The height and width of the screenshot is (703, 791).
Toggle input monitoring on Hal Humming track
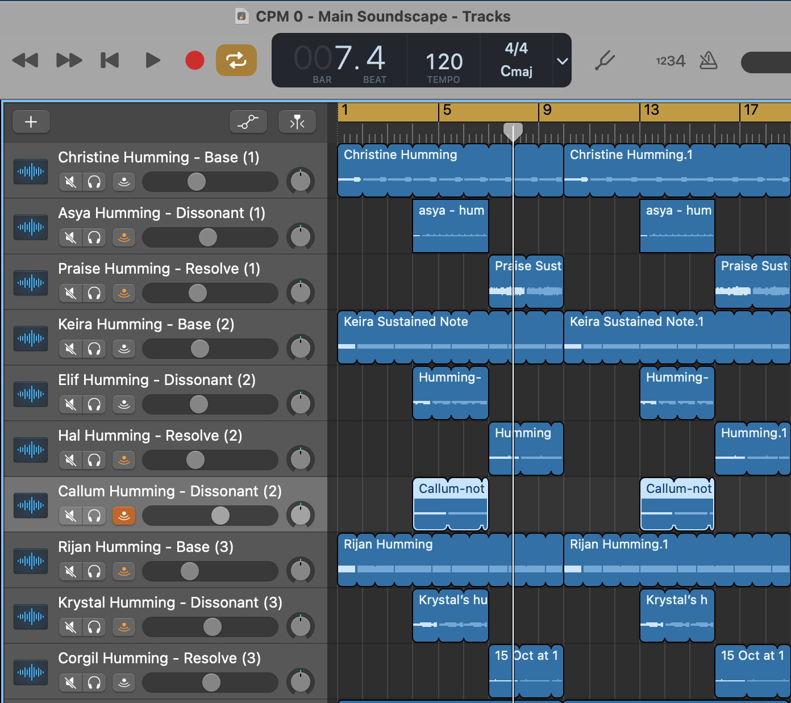(x=124, y=460)
